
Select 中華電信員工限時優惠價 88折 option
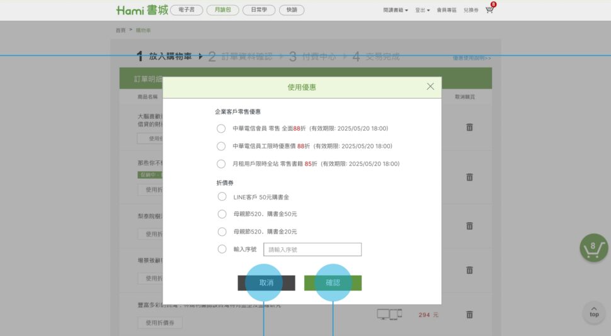(221, 146)
